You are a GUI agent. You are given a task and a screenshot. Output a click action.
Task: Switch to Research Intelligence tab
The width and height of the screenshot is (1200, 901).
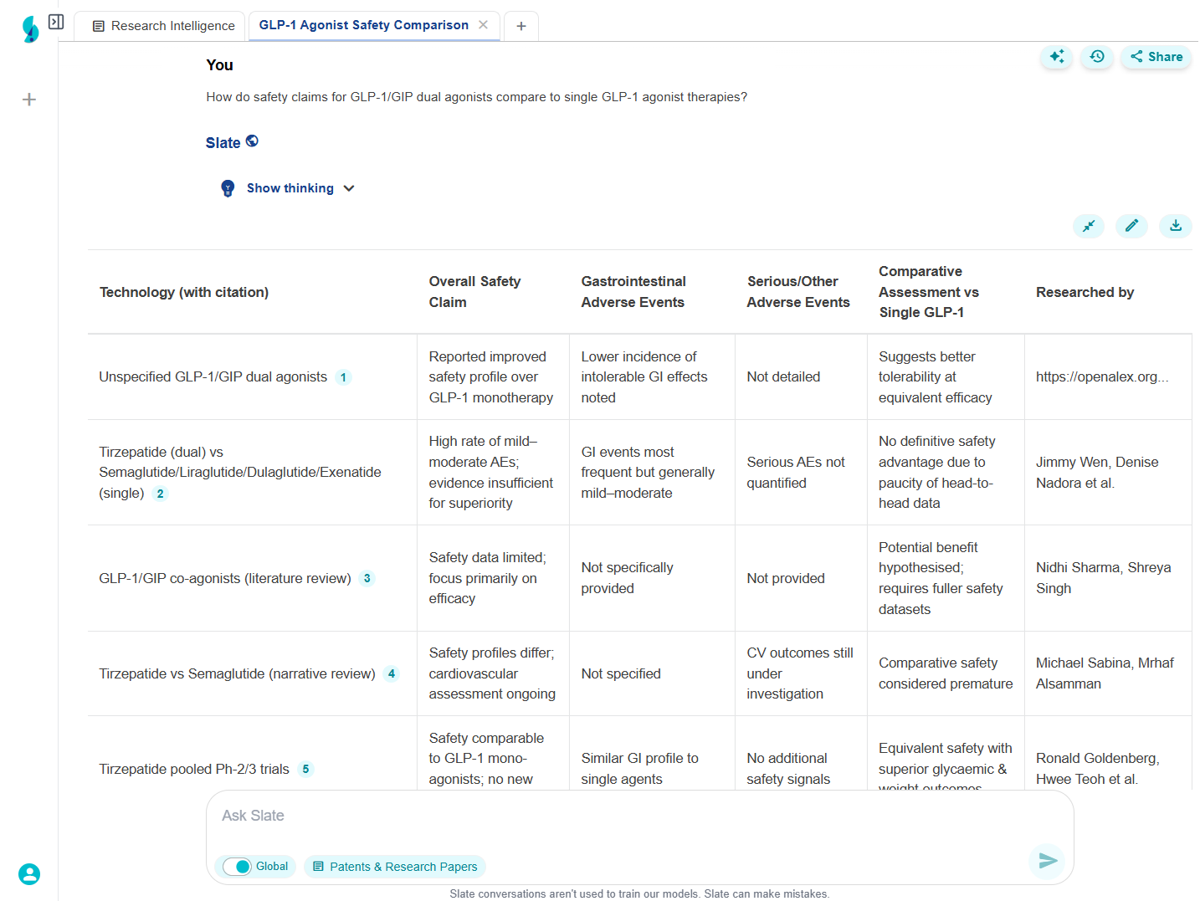click(x=163, y=26)
